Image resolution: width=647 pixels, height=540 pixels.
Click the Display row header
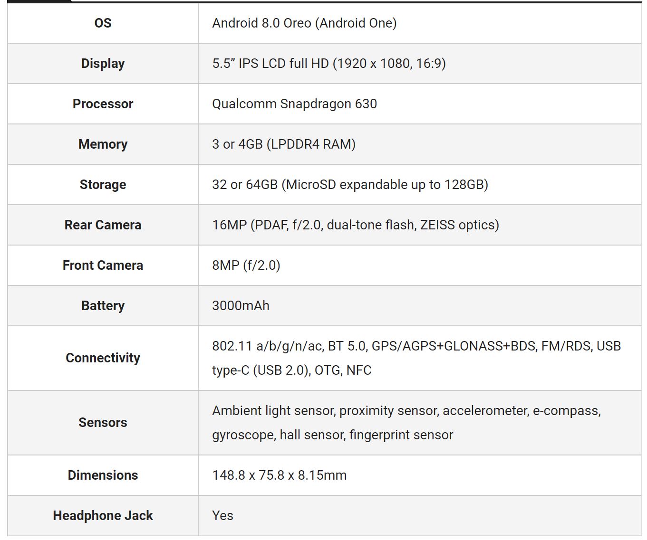click(103, 63)
